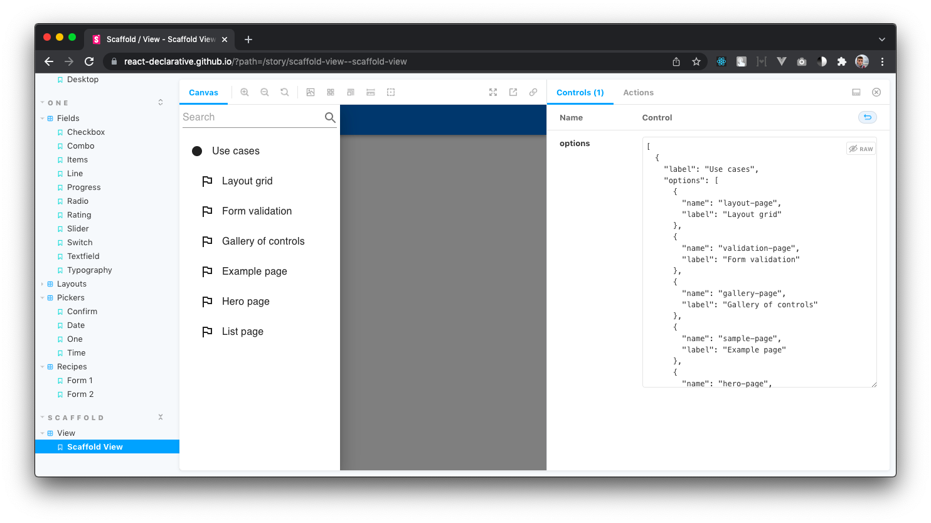The width and height of the screenshot is (931, 523).
Task: Go back in browser history
Action: [49, 61]
